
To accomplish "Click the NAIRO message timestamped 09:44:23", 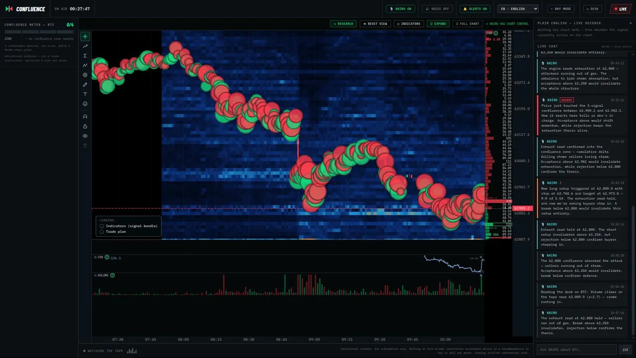I will (x=582, y=76).
